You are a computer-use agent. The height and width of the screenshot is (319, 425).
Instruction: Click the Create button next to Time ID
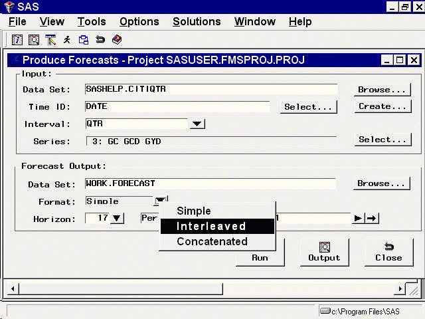coord(381,106)
